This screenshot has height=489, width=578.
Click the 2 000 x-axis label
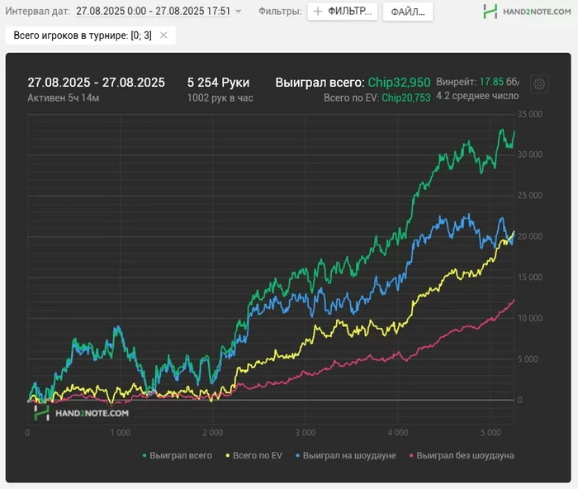pos(213,433)
